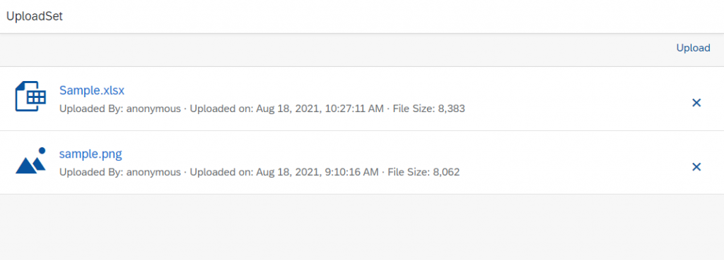The width and height of the screenshot is (724, 260).
Task: Click the picture icon for sample.png
Action: click(30, 161)
